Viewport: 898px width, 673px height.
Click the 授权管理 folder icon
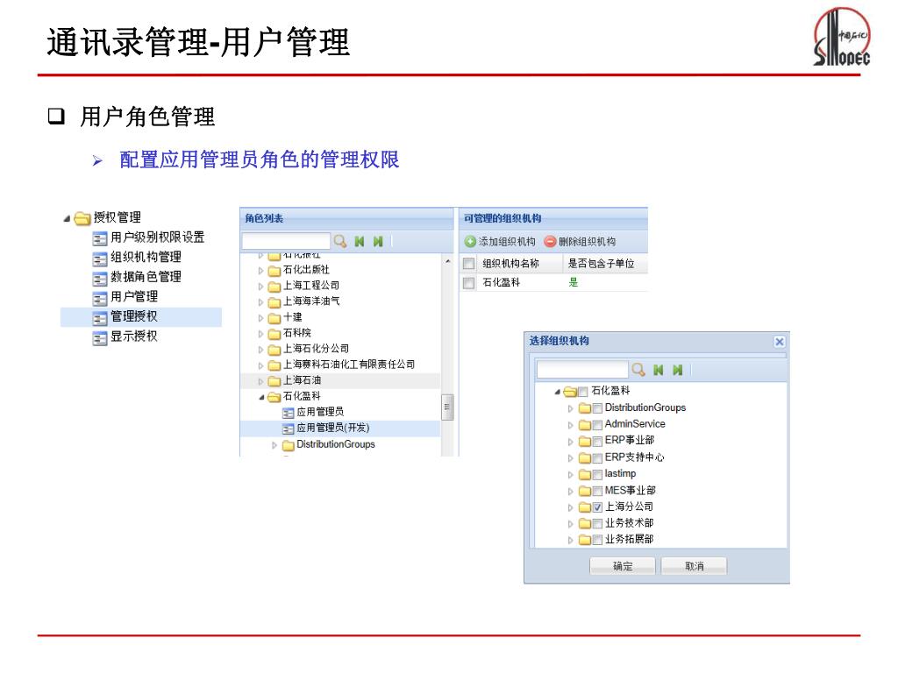tap(83, 218)
